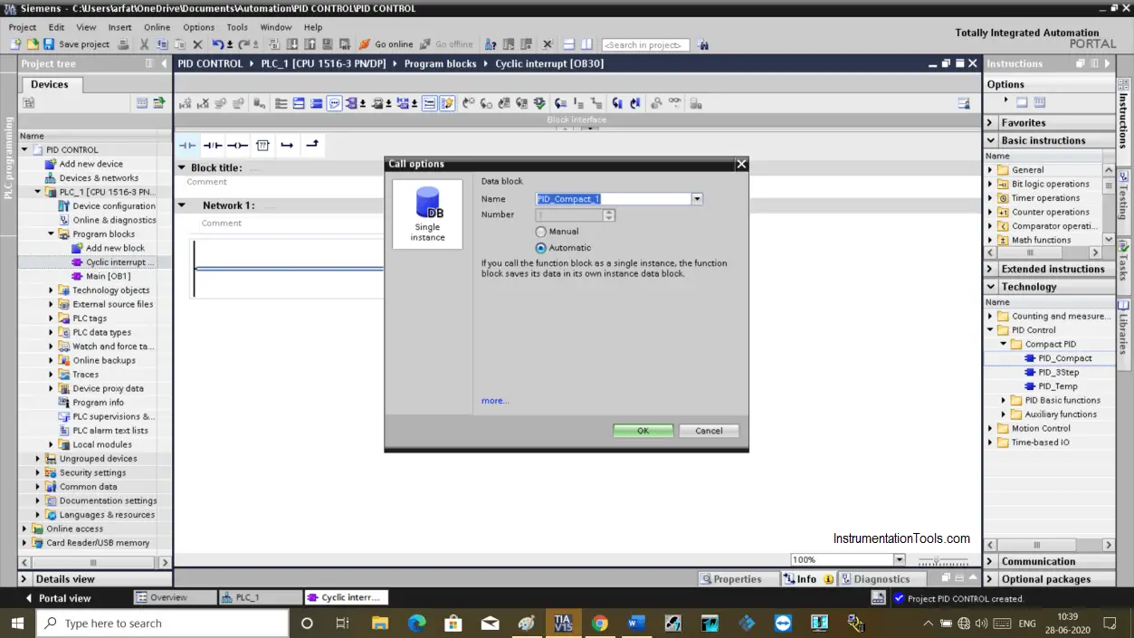Viewport: 1134px width, 638px height.
Task: Open the zoom level dropdown
Action: pos(899,559)
